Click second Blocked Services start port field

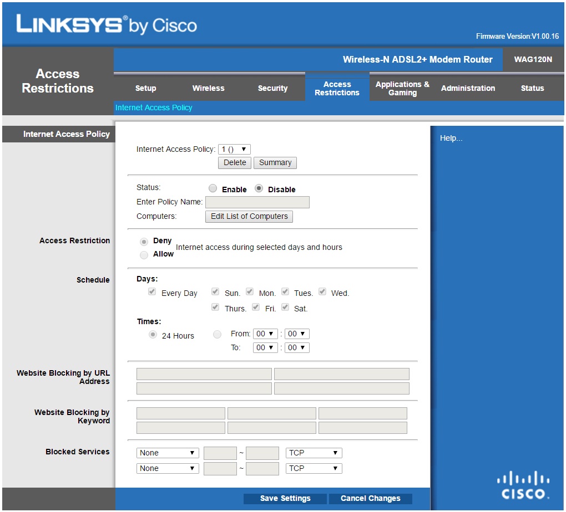coord(220,469)
